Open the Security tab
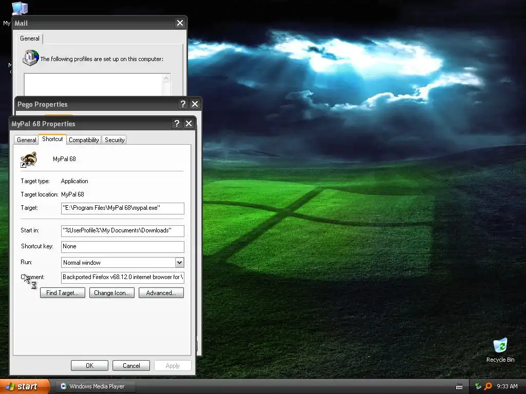The height and width of the screenshot is (394, 526). tap(115, 140)
